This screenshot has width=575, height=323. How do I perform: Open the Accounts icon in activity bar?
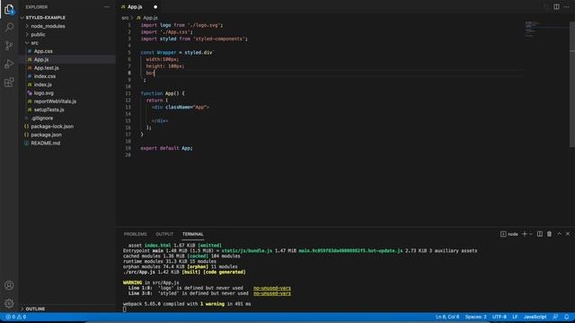point(9,285)
